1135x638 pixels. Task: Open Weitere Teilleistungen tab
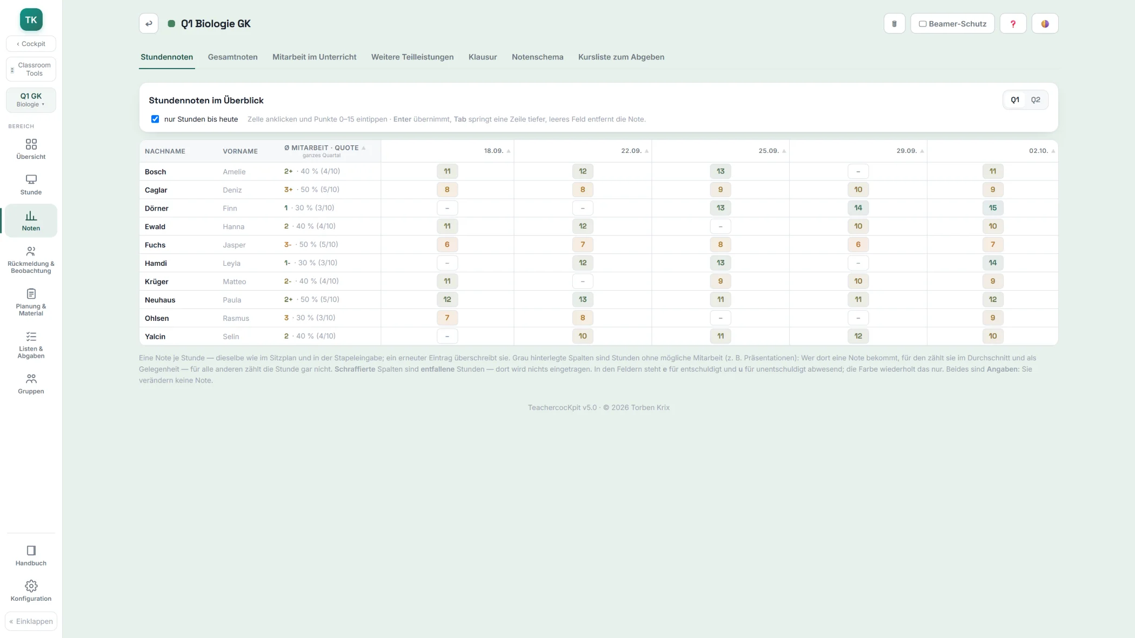(x=412, y=57)
